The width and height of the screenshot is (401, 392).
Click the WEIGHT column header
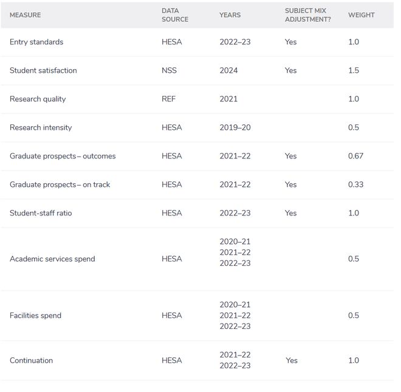tap(361, 15)
